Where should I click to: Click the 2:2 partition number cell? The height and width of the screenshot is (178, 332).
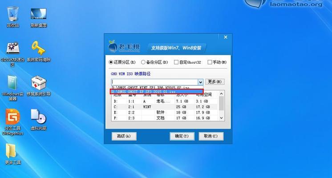click(x=131, y=113)
